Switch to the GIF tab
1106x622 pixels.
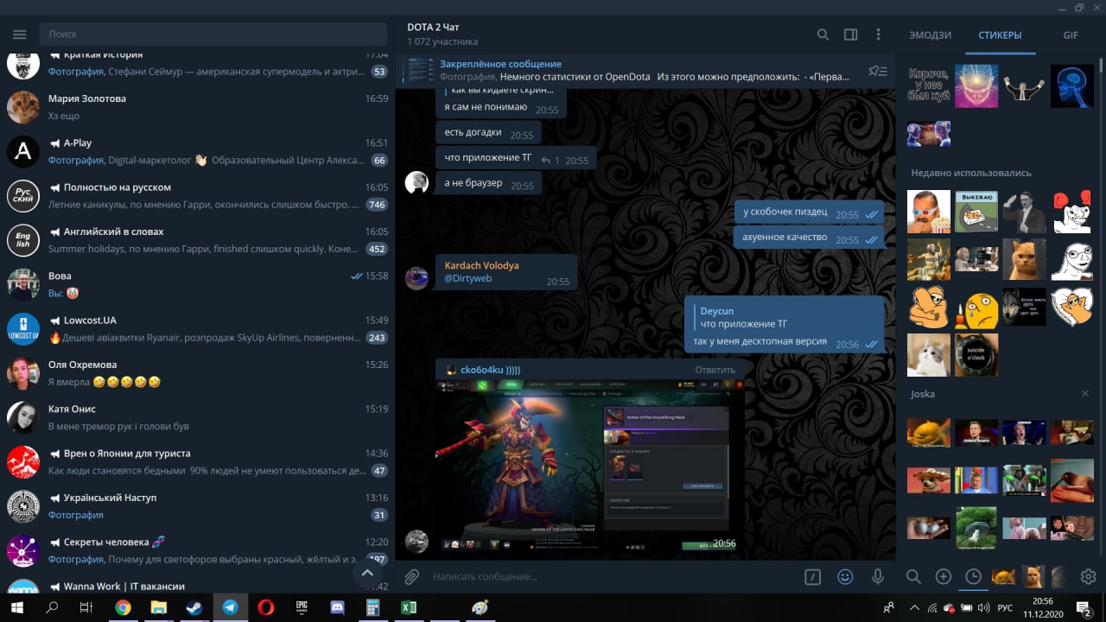pos(1071,35)
